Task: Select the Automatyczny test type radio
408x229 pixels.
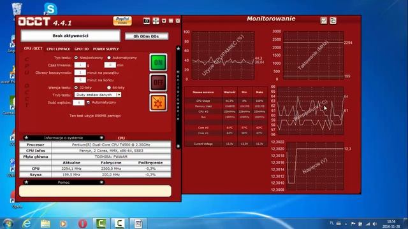Action: 109,58
